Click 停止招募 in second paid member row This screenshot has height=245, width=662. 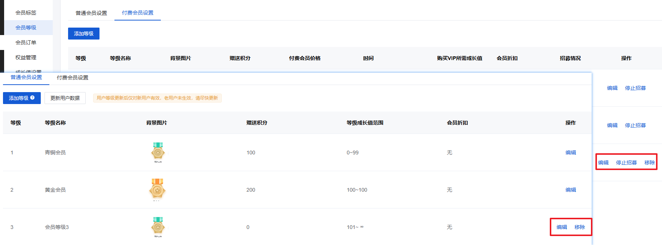[x=635, y=125]
